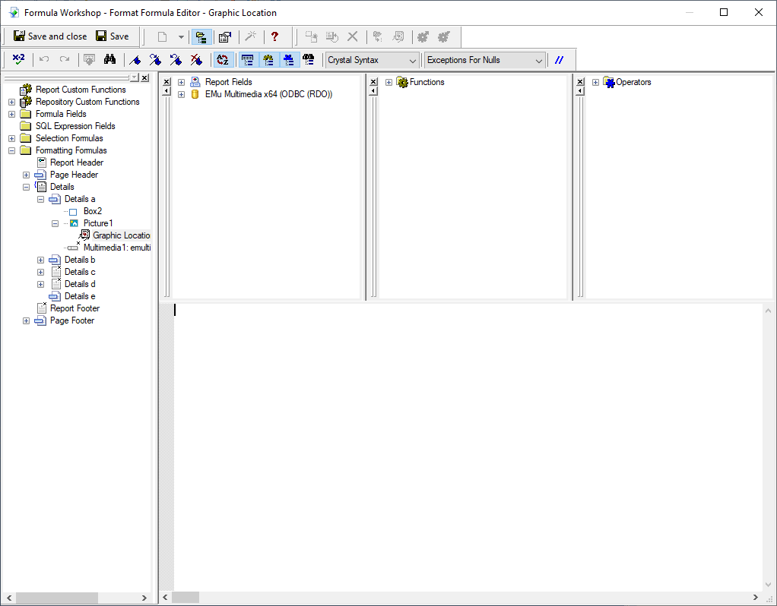Viewport: 777px width, 606px height.
Task: Toggle the Report Fields tree display button
Action: click(247, 60)
